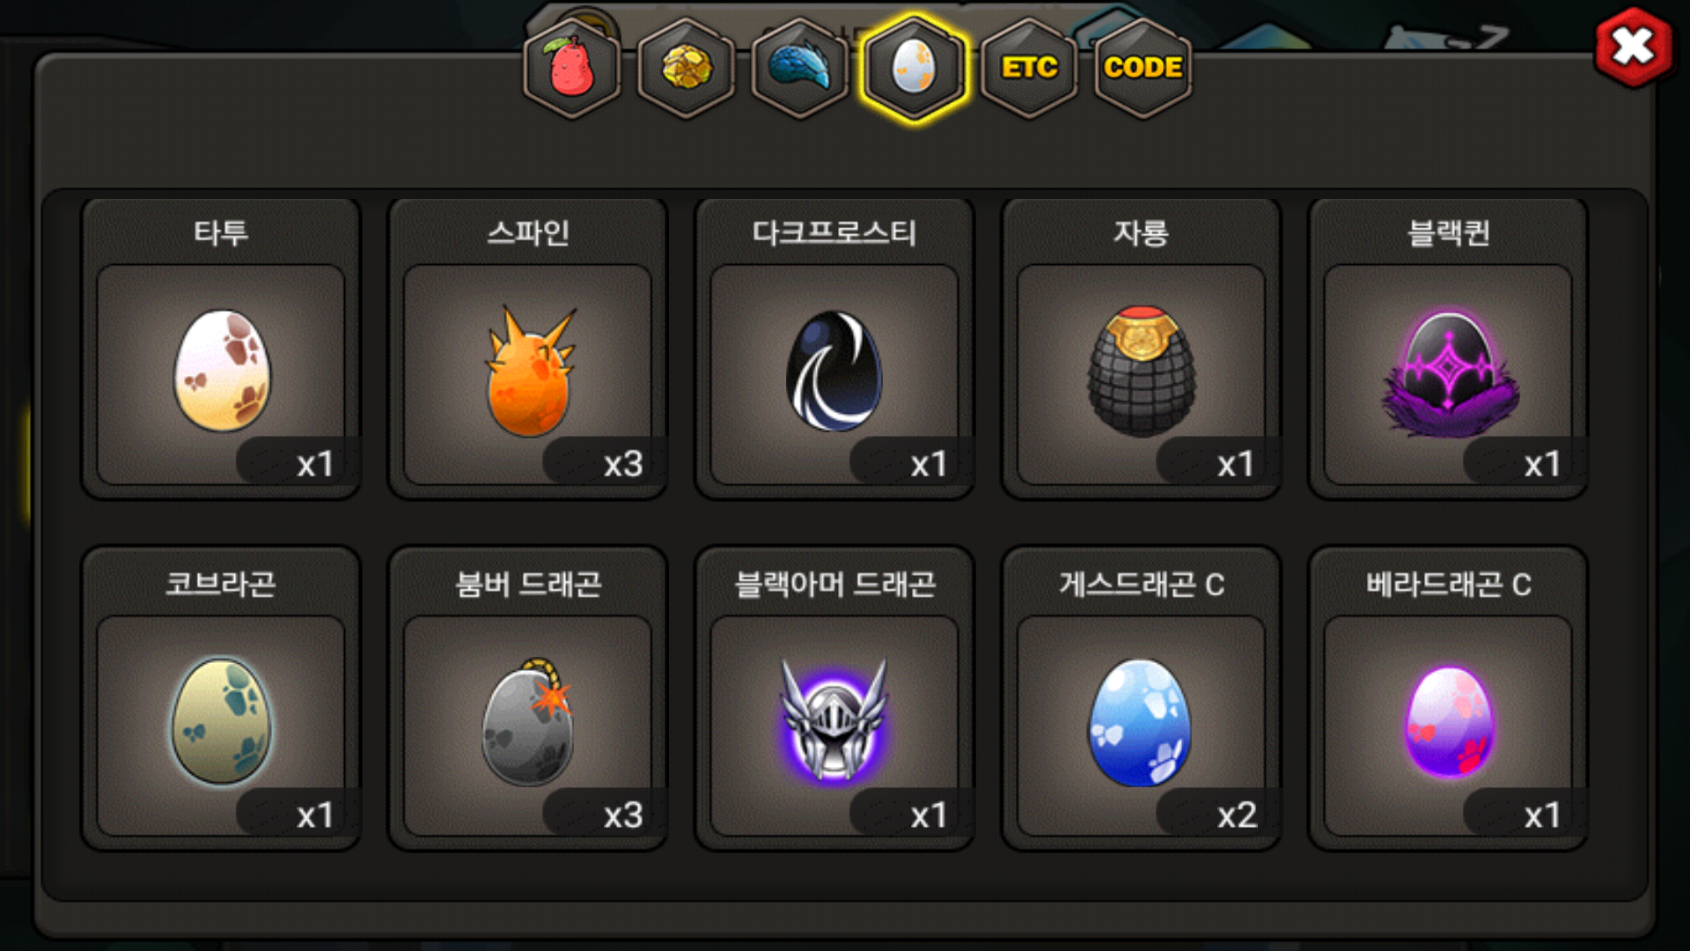Switch to the CODE tab

pos(1143,69)
